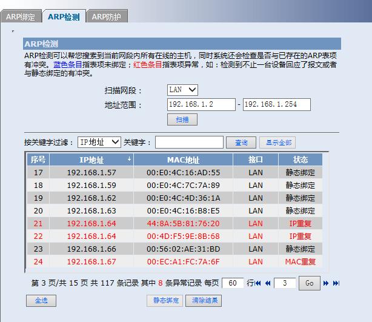
Task: Select the row with IP 192.168.1.67
Action: 174,262
